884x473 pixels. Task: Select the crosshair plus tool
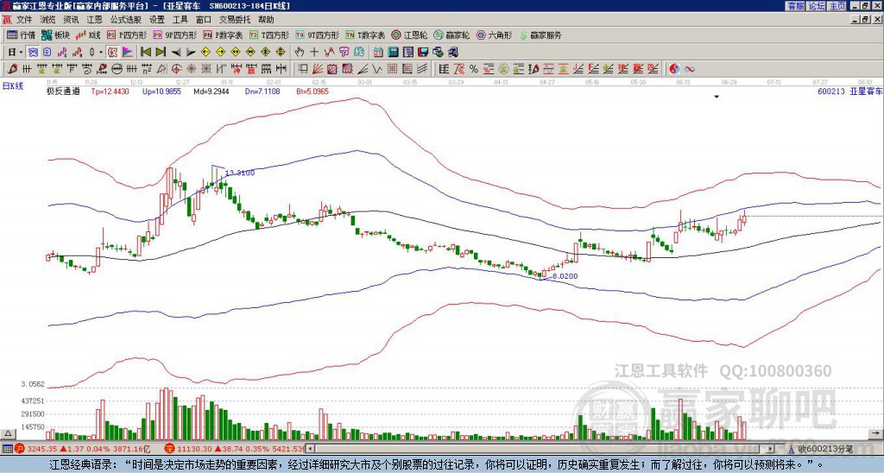point(314,52)
